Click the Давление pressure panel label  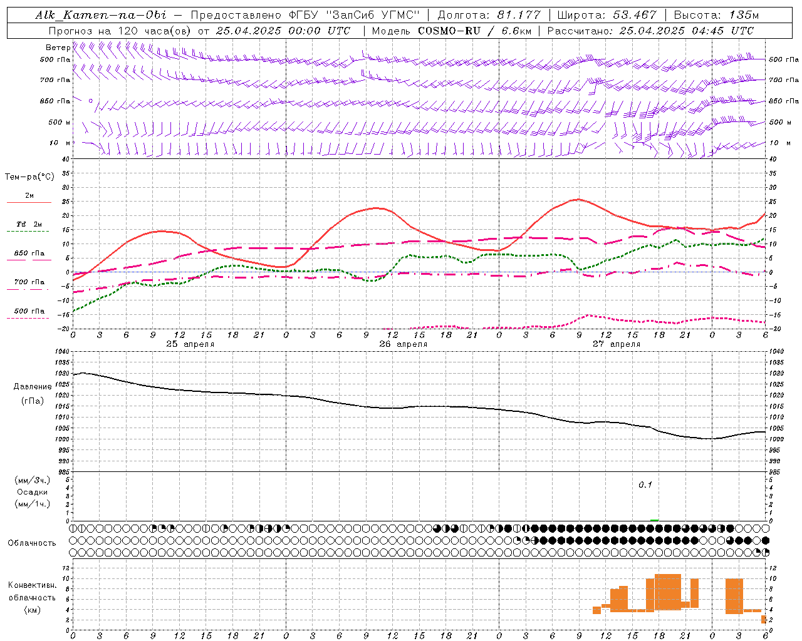point(33,387)
